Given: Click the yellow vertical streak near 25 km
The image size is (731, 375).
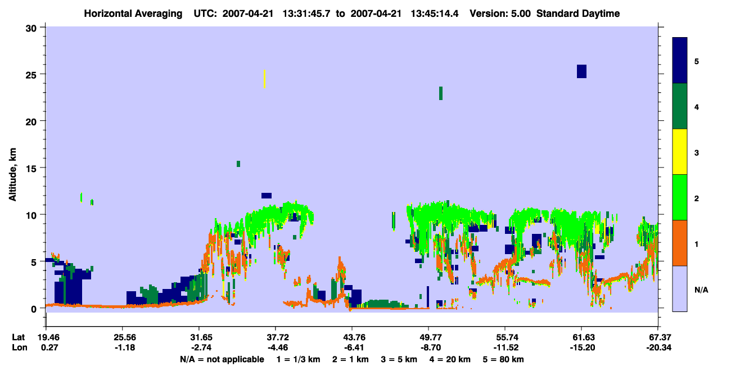Looking at the screenshot, I should [x=264, y=79].
